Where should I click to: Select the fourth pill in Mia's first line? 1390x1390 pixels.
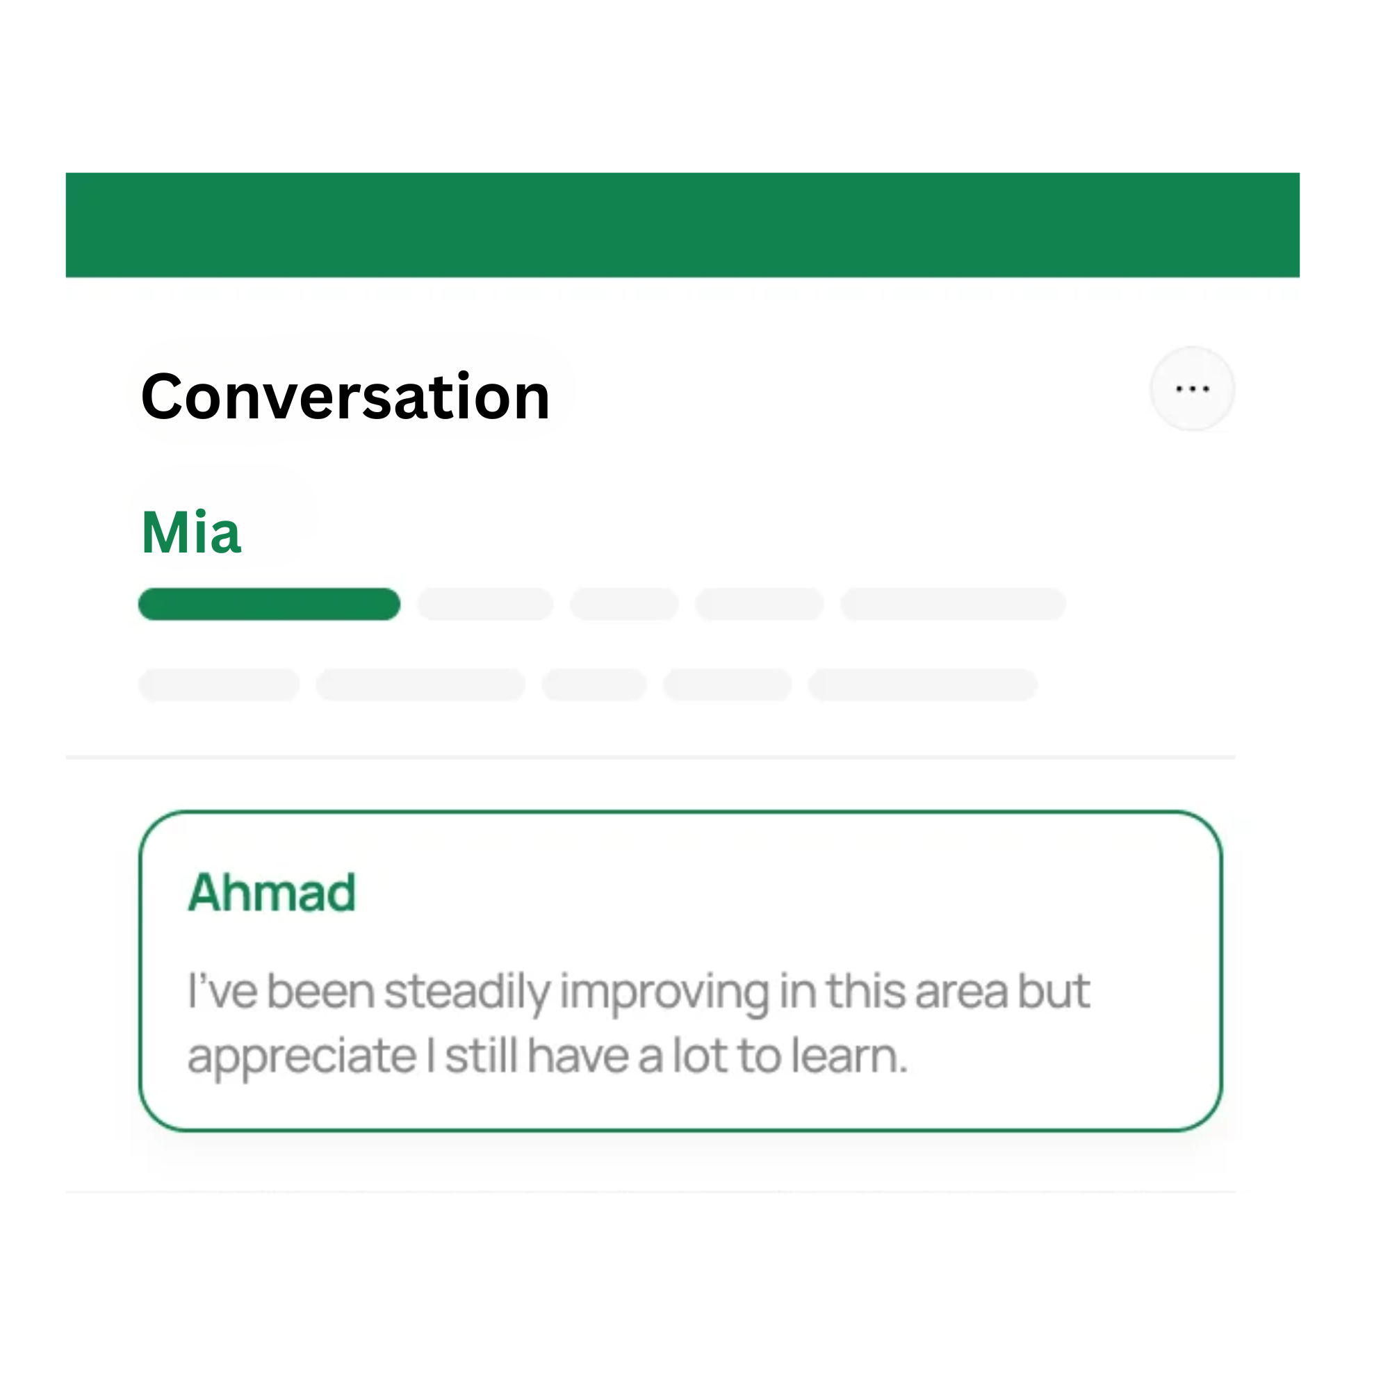[x=759, y=604]
